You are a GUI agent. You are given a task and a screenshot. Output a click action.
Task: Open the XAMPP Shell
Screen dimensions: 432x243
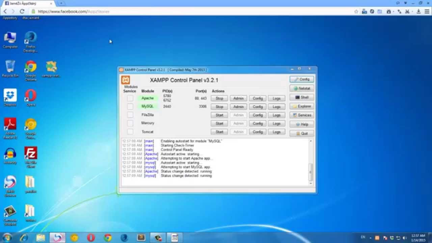[302, 97]
